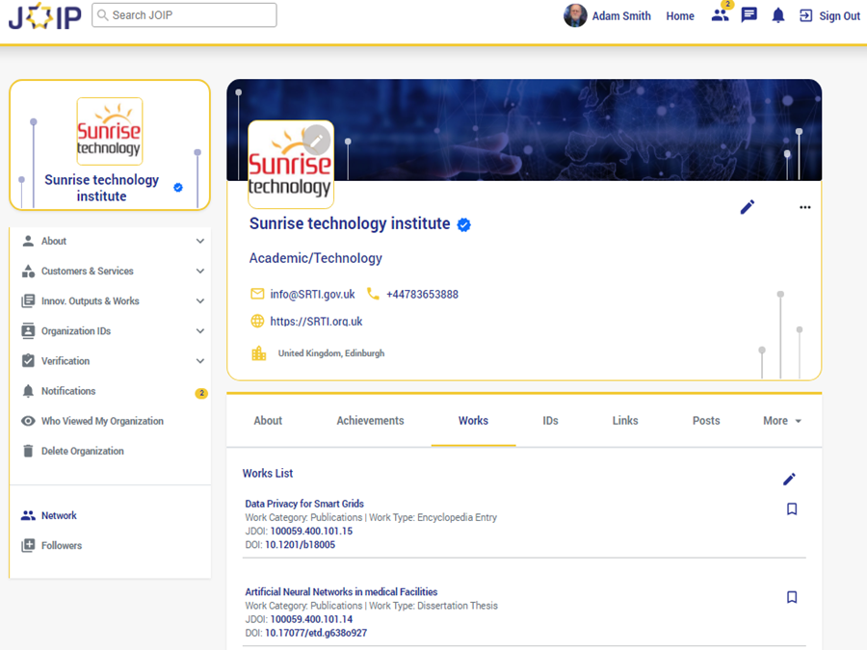Open the More tab dropdown
Image resolution: width=867 pixels, height=650 pixels.
781,421
